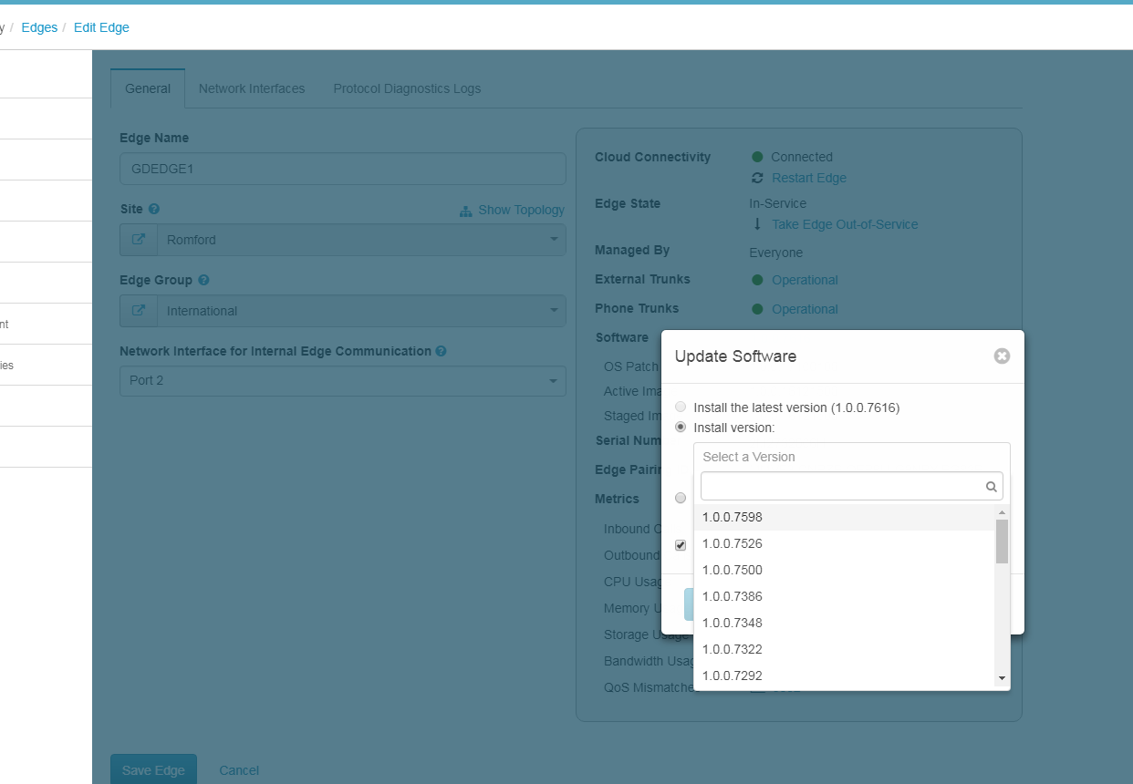Toggle the checked checkbox in Update Software dialog
Screen dimensions: 1133x784
[681, 545]
